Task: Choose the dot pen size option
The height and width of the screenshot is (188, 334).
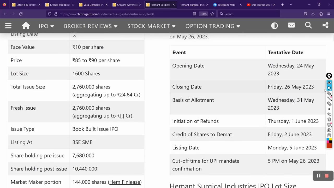Action: coord(329,109)
